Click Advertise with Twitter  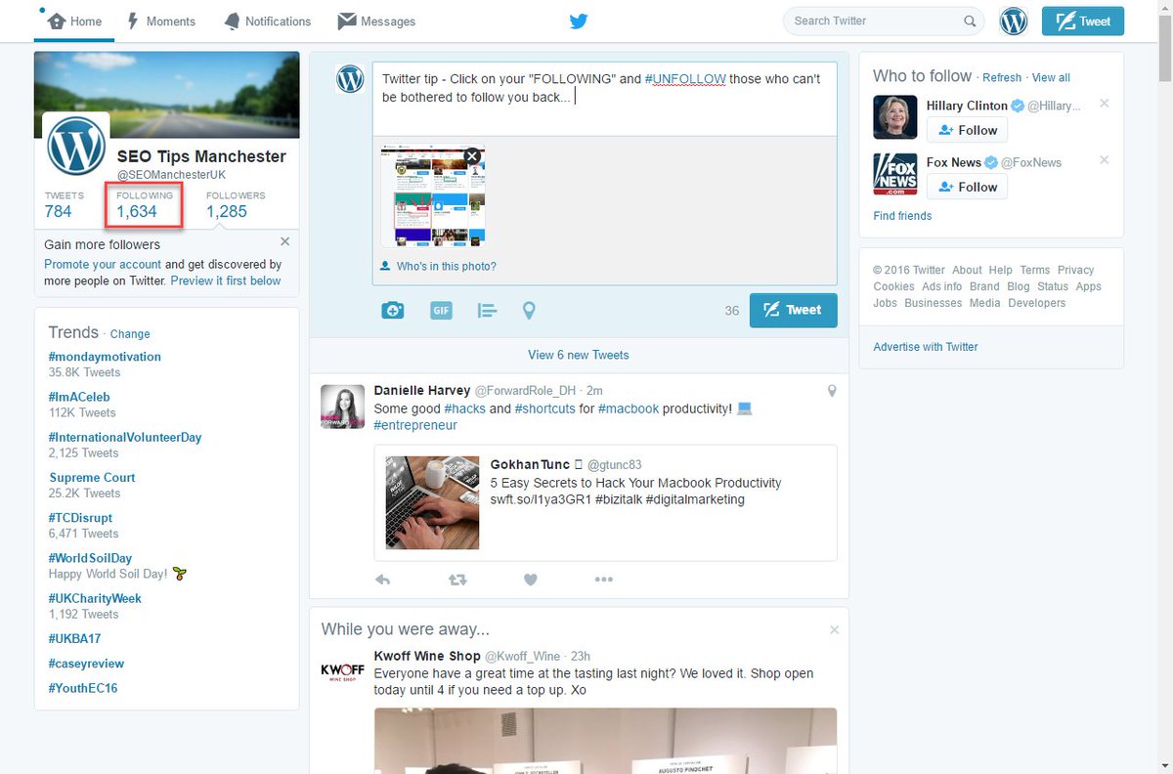coord(926,347)
